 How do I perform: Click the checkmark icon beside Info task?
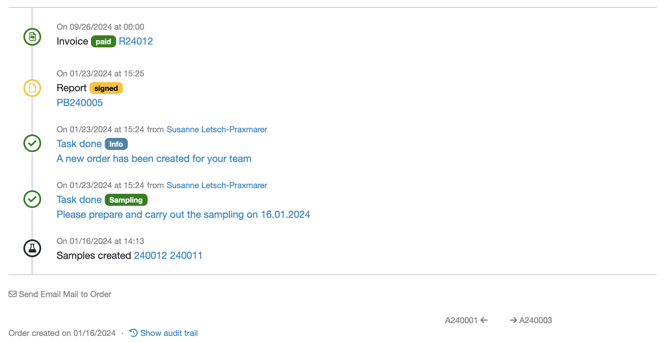(x=32, y=143)
